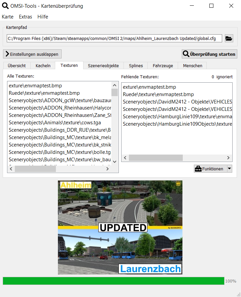Switch to the Szenerieobjekte tab

click(x=103, y=66)
